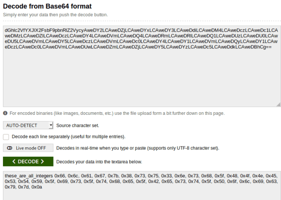Click the toggle icon in the Live mode button

coord(10,148)
